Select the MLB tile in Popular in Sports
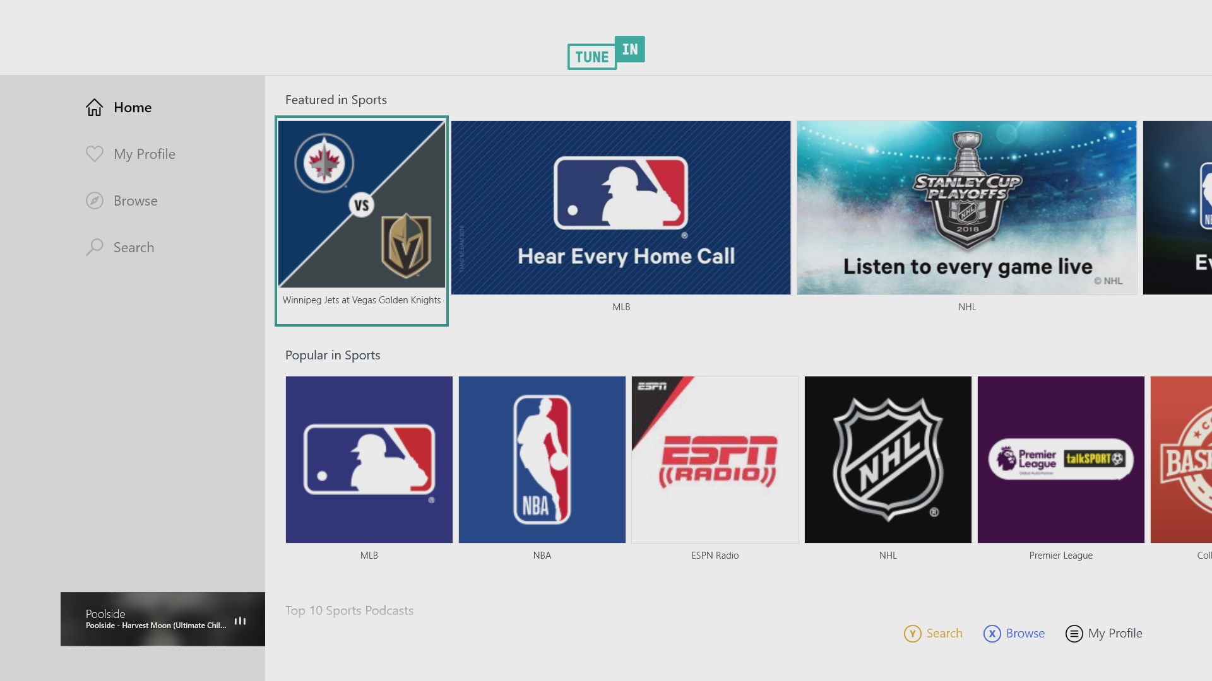 tap(369, 460)
